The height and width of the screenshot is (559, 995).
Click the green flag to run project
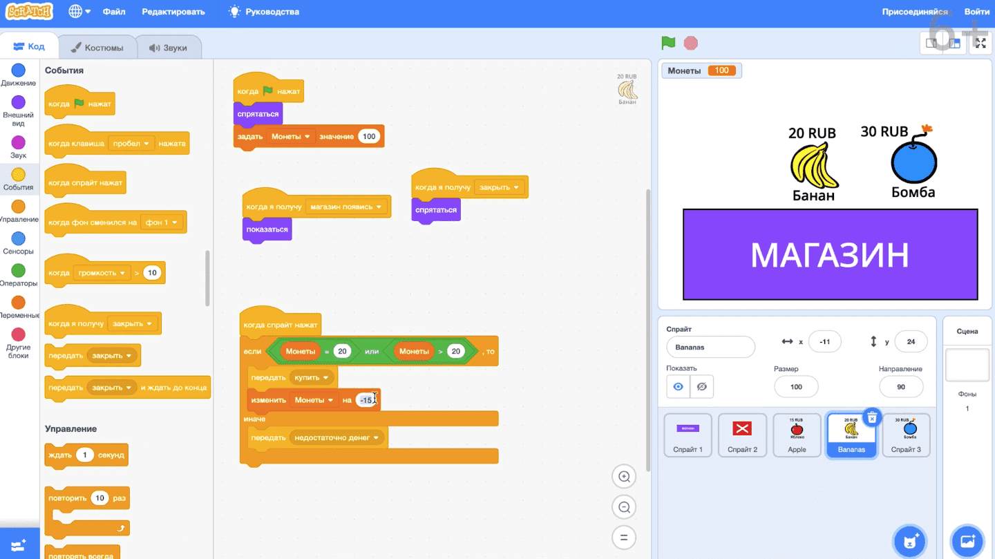pyautogui.click(x=668, y=43)
